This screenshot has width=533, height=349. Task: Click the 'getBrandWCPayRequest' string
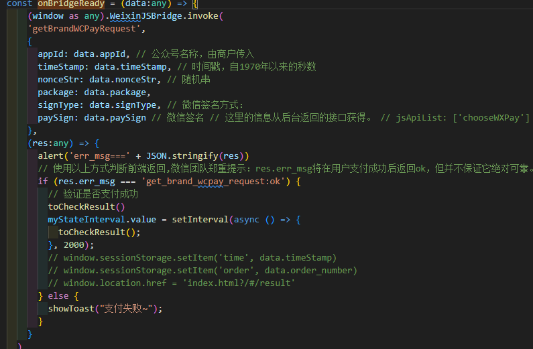tap(85, 29)
